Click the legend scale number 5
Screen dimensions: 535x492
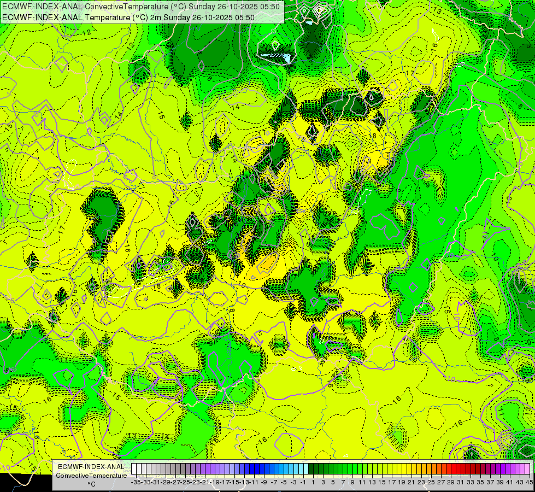pyautogui.click(x=333, y=482)
